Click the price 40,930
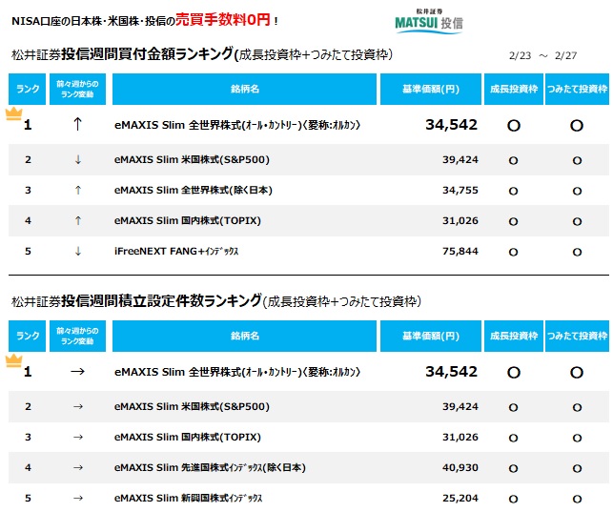The image size is (613, 512). click(x=460, y=467)
